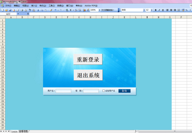192x133 pixels.
Task: Center align cell text
Action: click(171, 10)
